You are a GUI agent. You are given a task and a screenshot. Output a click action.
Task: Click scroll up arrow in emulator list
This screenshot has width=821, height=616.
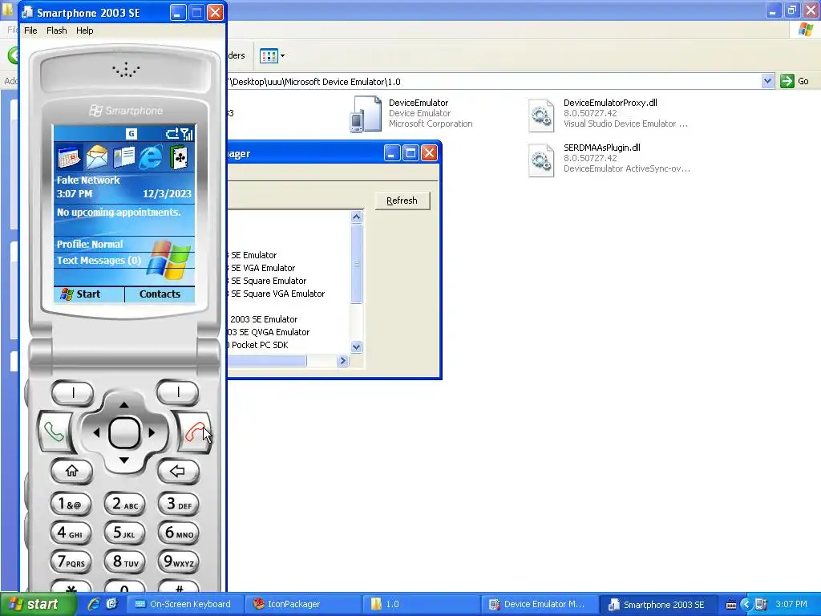[357, 217]
